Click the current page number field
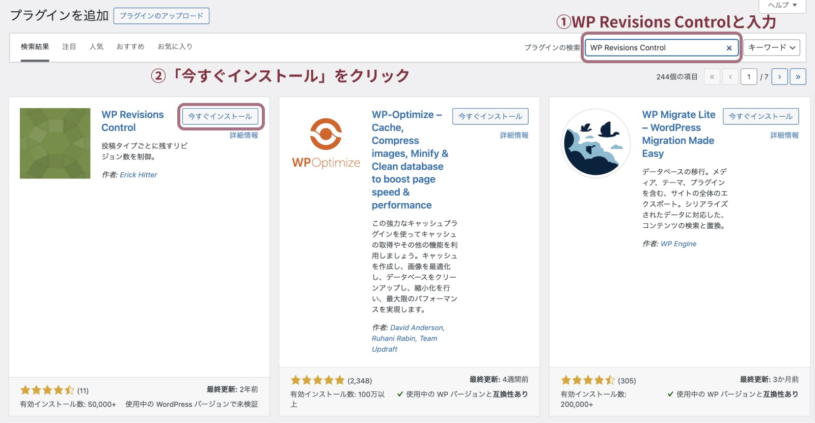Screen dimensions: 815x423 coord(749,77)
